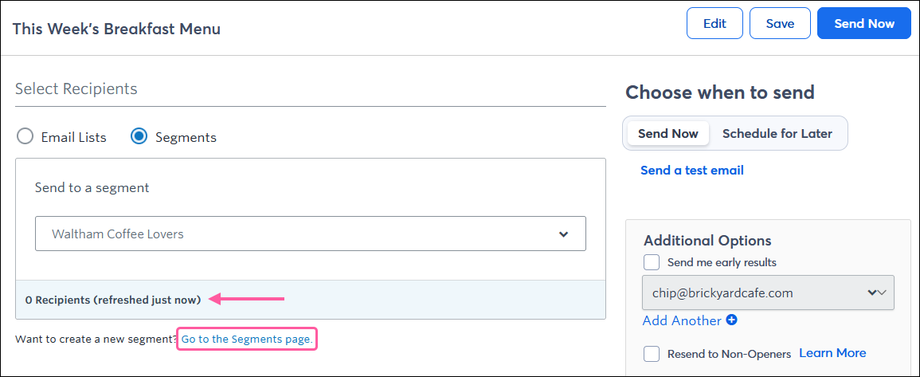Image resolution: width=920 pixels, height=377 pixels.
Task: Open the Learn More link
Action: click(x=832, y=353)
